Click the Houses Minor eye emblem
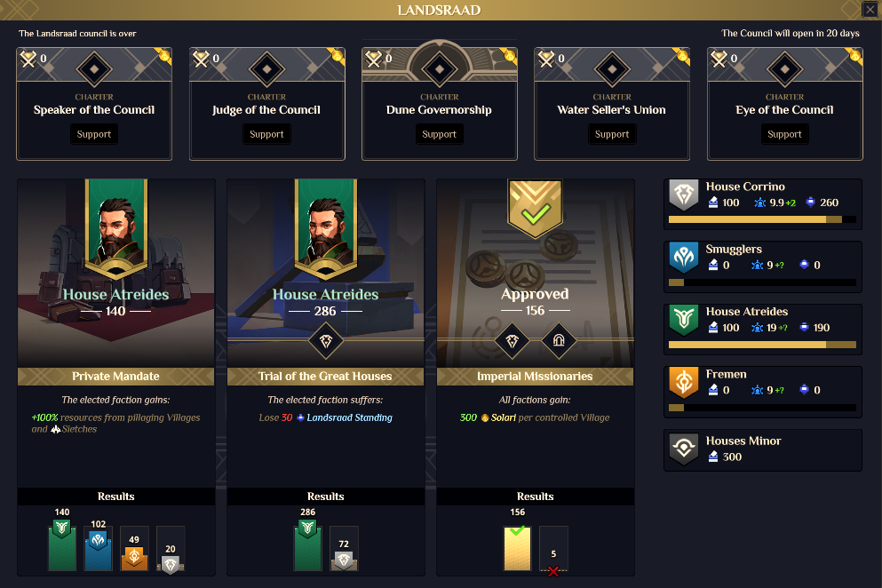The image size is (882, 588). click(x=683, y=449)
